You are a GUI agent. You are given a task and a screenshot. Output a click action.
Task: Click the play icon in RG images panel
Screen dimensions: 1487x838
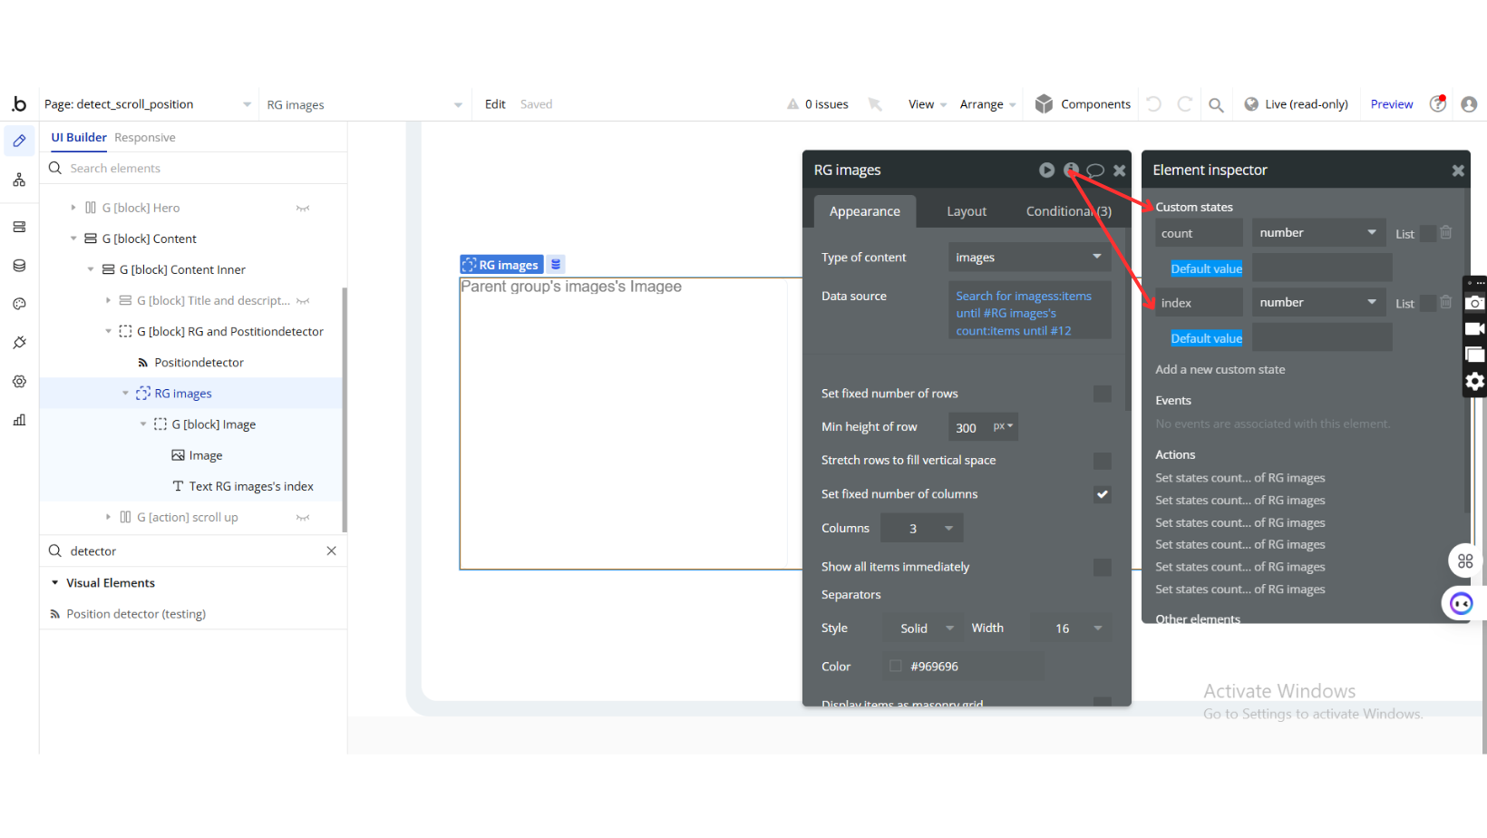click(1046, 170)
